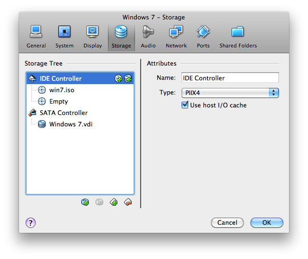Open the General settings section
This screenshot has height=259, width=308.
coord(36,37)
